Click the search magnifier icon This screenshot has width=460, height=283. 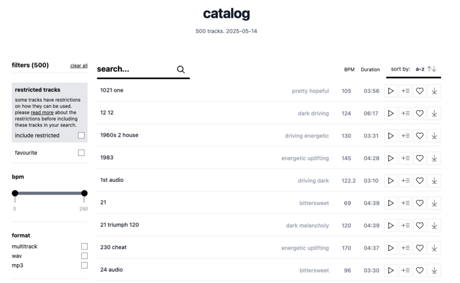click(x=181, y=69)
